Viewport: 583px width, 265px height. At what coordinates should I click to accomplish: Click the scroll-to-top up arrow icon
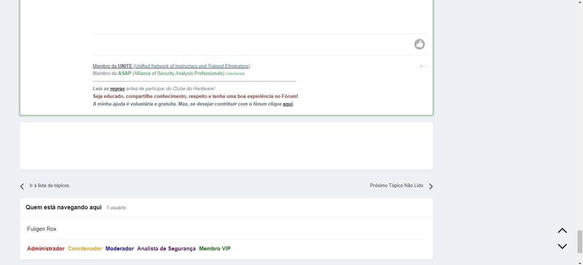[x=562, y=231]
